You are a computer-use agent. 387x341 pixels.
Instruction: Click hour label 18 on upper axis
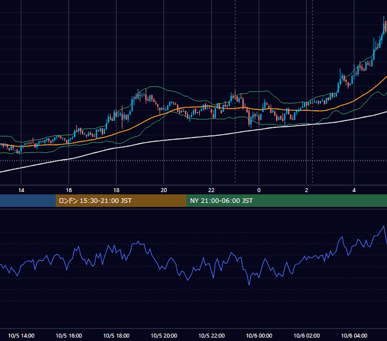tap(116, 190)
